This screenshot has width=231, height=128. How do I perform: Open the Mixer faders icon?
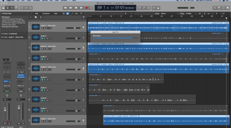[26, 8]
